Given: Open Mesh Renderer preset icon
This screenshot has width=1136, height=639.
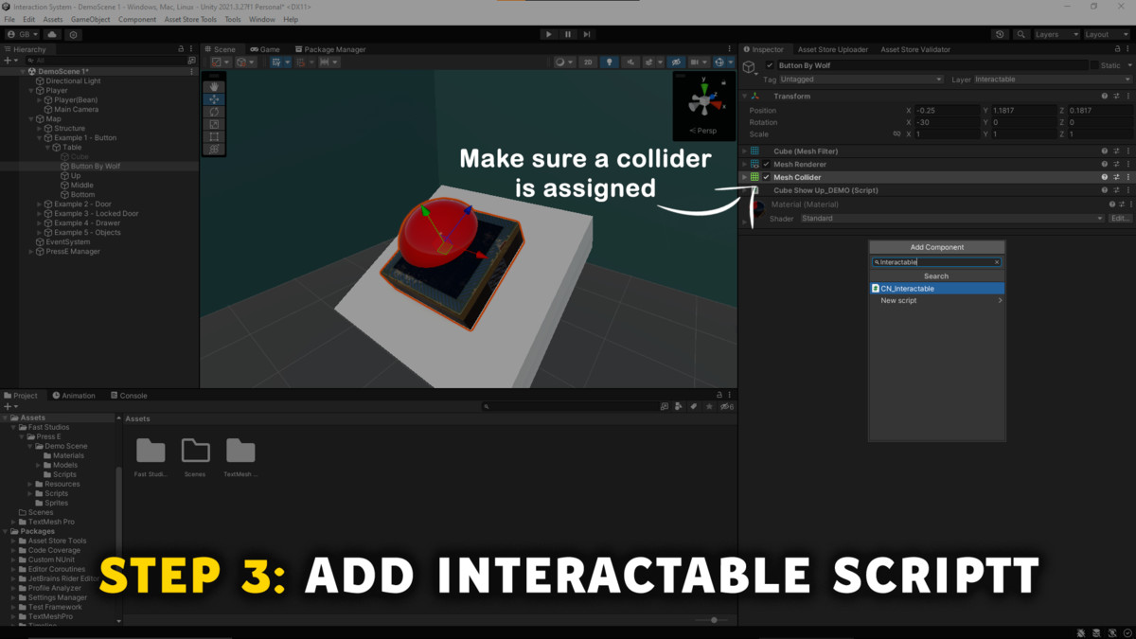Looking at the screenshot, I should pos(1116,164).
